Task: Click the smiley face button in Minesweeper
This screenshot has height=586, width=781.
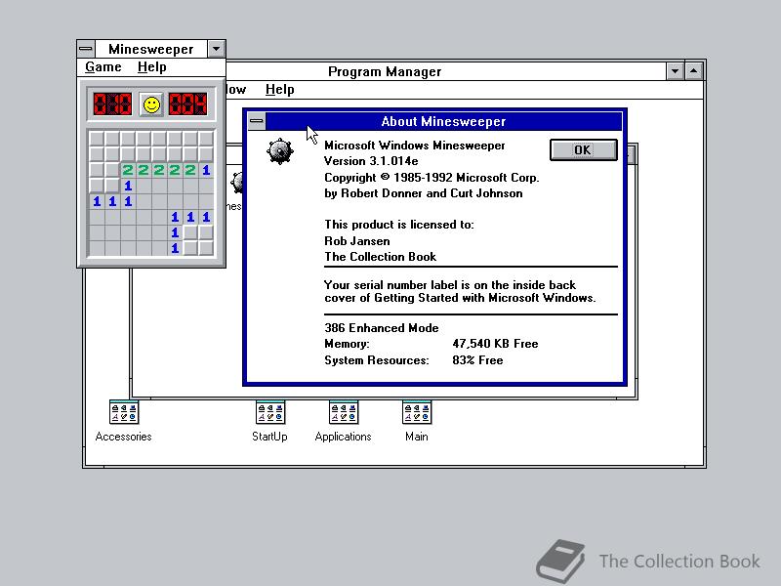Action: pos(151,105)
